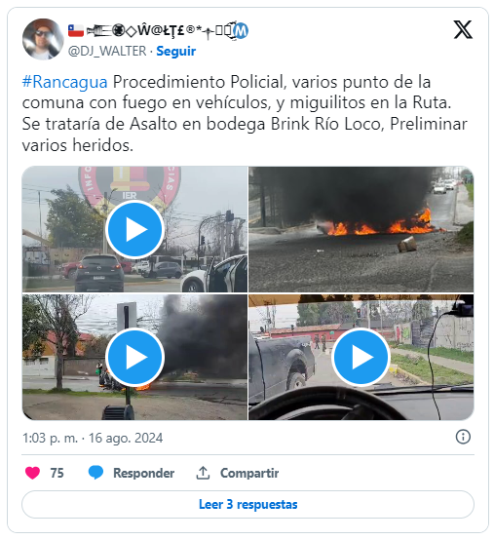Image resolution: width=494 pixels, height=540 pixels.
Task: Click the share upload arrow icon
Action: 203,473
